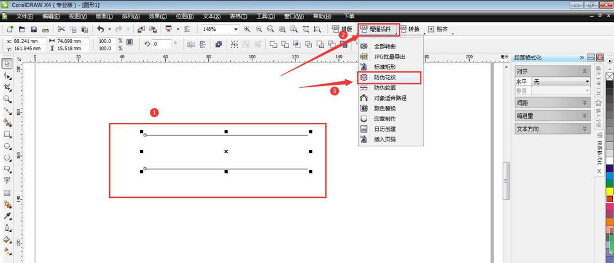This screenshot has width=614, height=263.
Task: Open the 水平 alignment dropdown
Action: (586, 81)
